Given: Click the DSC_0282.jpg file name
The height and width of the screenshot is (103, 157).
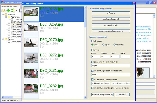Looking at the screenshot, I should [x=52, y=86].
